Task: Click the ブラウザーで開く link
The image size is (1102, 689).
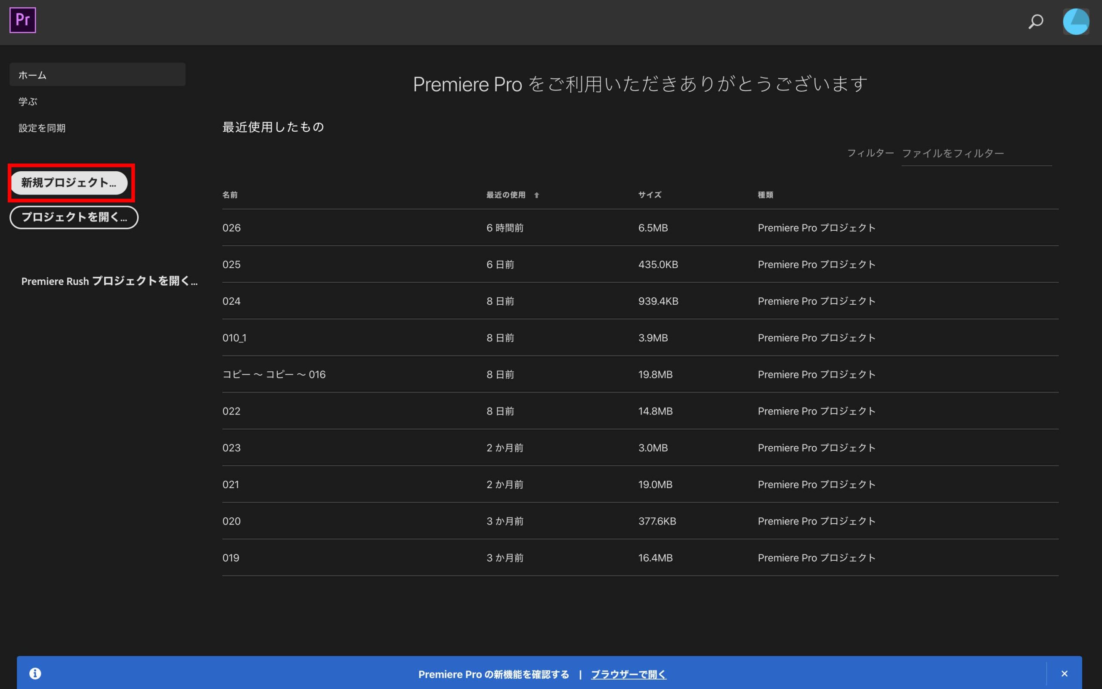Action: 628,674
